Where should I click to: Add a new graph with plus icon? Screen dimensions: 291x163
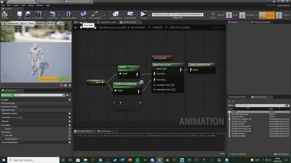pos(70,100)
